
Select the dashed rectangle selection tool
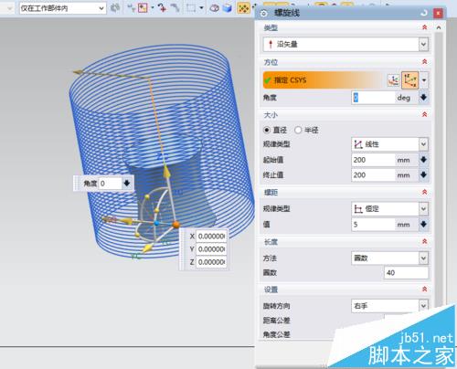point(191,8)
